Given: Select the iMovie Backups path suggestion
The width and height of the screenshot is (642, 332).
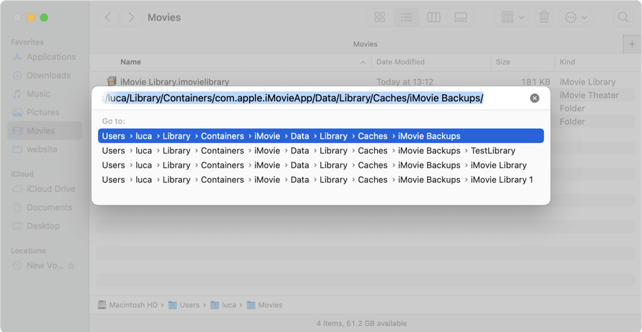Looking at the screenshot, I should (x=320, y=136).
